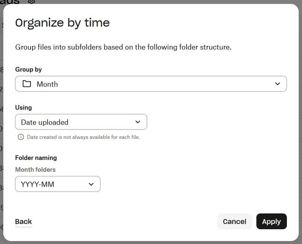Click the Date created availability note text
Viewport: 302px width, 244px height.
point(83,137)
